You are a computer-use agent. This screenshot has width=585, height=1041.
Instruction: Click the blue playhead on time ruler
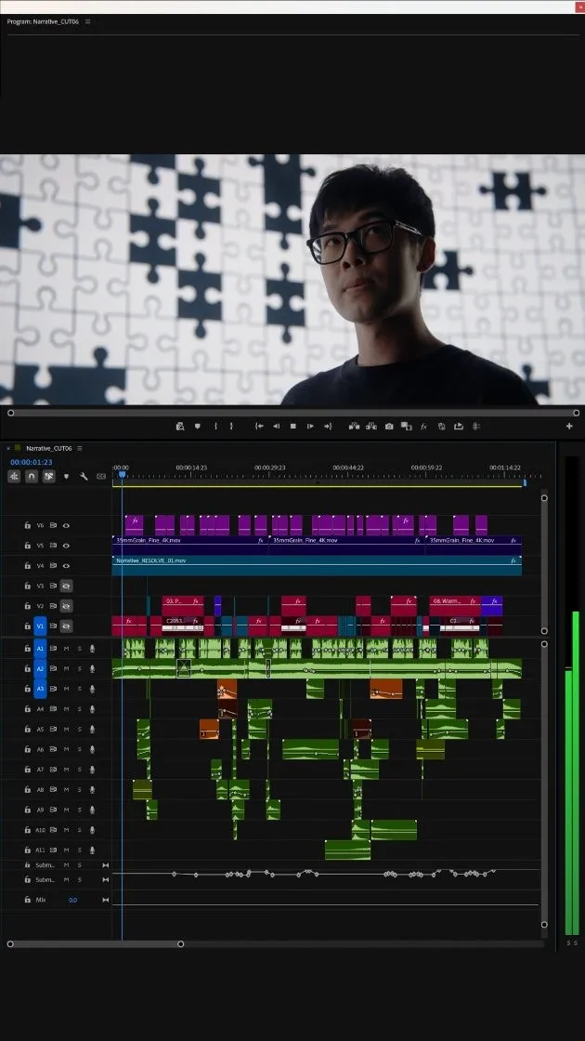(122, 475)
